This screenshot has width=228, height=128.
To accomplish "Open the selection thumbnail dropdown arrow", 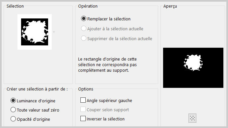I will [54, 32].
